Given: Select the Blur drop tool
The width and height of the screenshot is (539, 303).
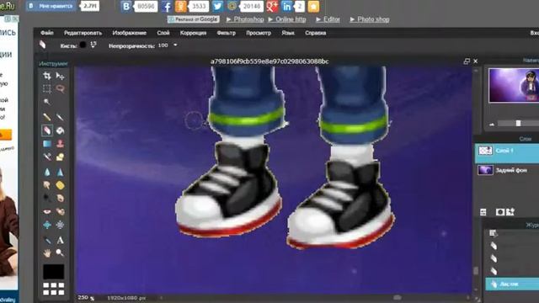Looking at the screenshot, I should click(47, 172).
